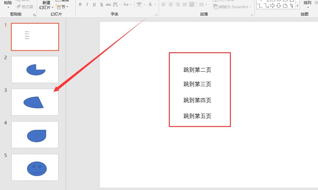The width and height of the screenshot is (318, 190).
Task: Click 转换为 SmartArt button
Action: point(232,7)
